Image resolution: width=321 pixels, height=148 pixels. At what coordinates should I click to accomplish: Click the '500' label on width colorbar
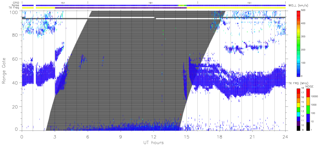pos(304,10)
